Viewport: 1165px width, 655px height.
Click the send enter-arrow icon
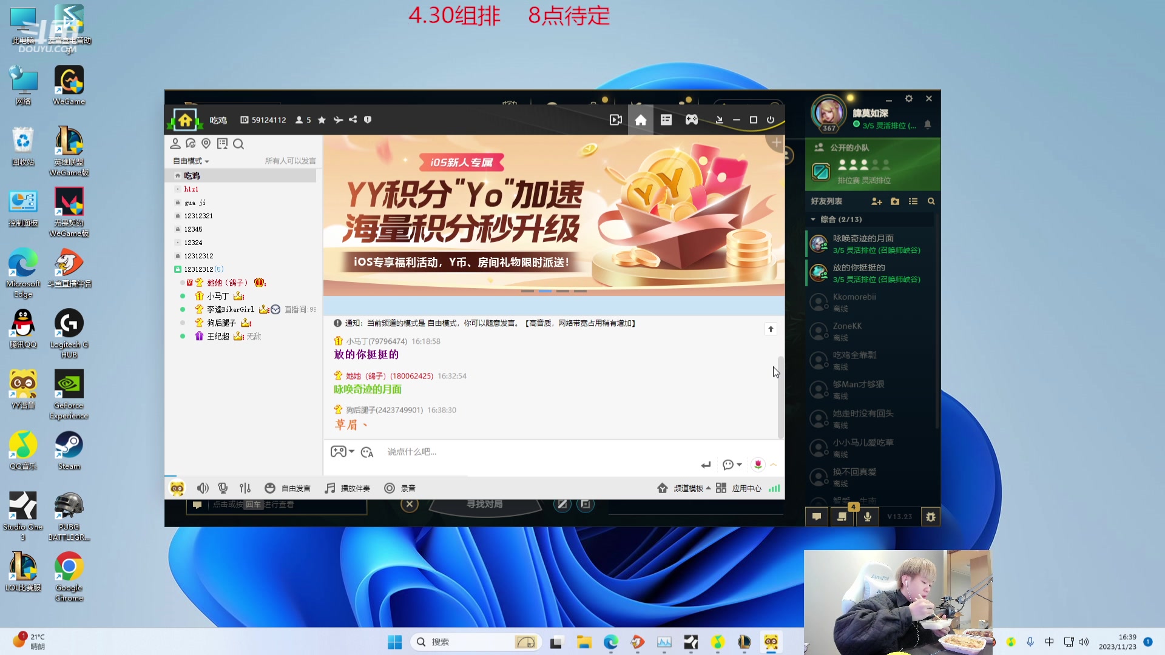tap(706, 465)
